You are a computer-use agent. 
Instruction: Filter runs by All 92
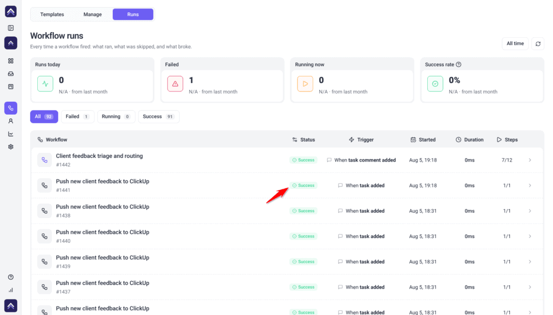pyautogui.click(x=44, y=117)
